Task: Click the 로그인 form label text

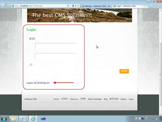Action: tap(32, 39)
